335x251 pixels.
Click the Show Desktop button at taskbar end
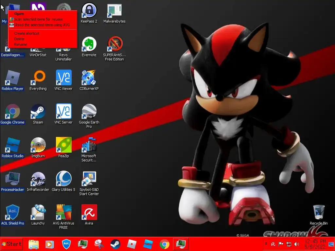[331, 244]
